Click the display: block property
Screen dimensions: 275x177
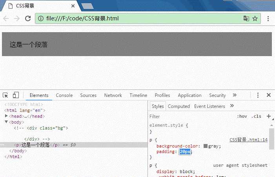(x=176, y=172)
